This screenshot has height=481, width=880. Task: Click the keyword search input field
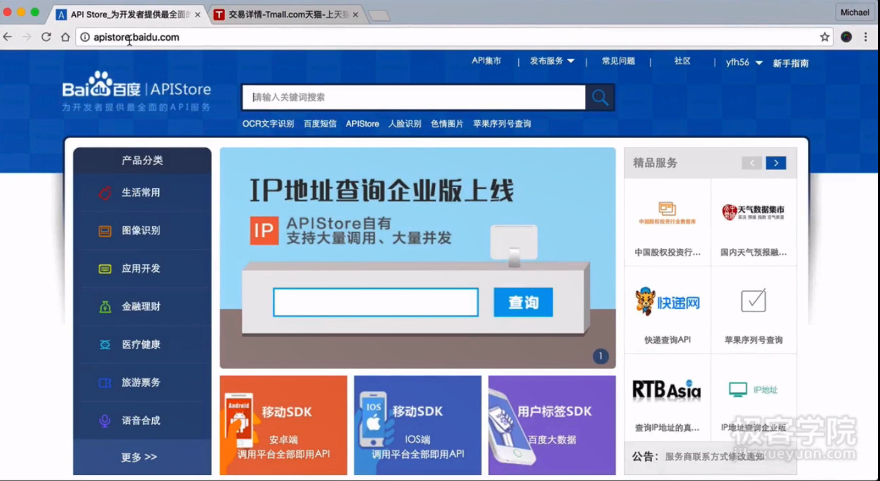414,97
